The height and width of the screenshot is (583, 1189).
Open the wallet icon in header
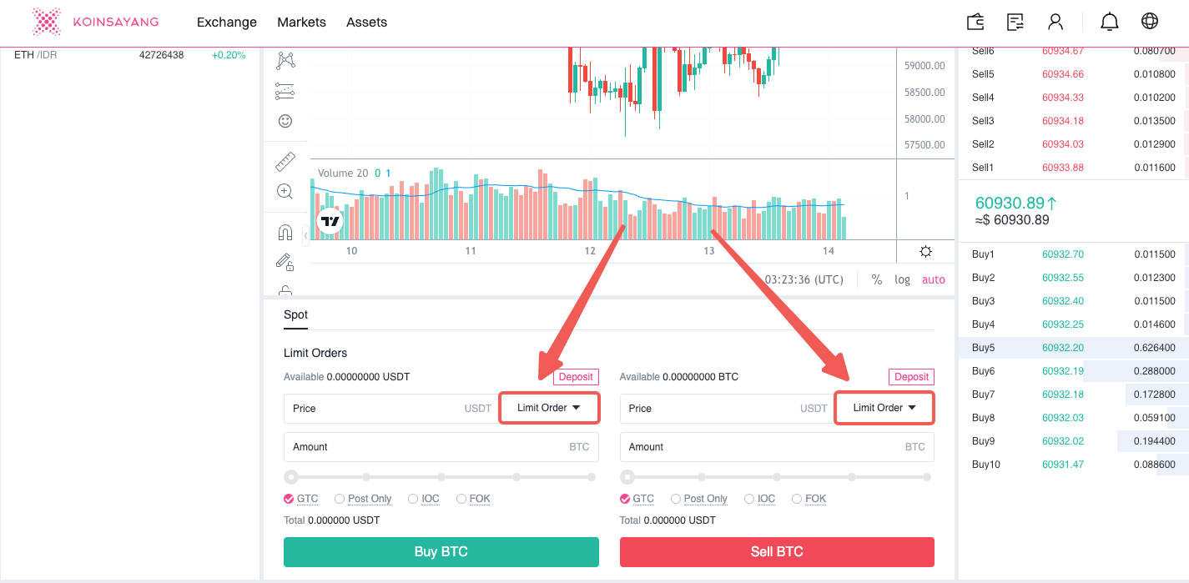(975, 22)
